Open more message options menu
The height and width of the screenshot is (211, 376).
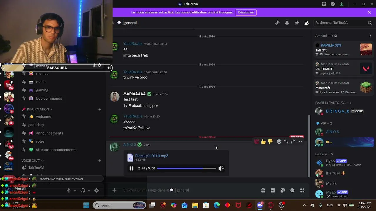coord(300,142)
